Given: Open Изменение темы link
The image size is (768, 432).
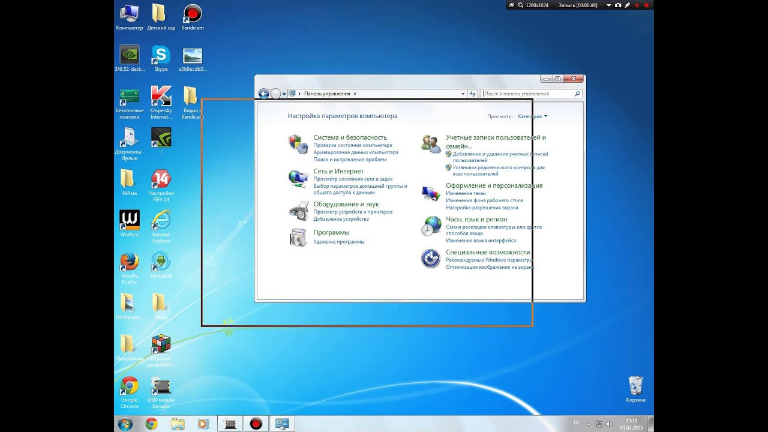Looking at the screenshot, I should (x=466, y=193).
